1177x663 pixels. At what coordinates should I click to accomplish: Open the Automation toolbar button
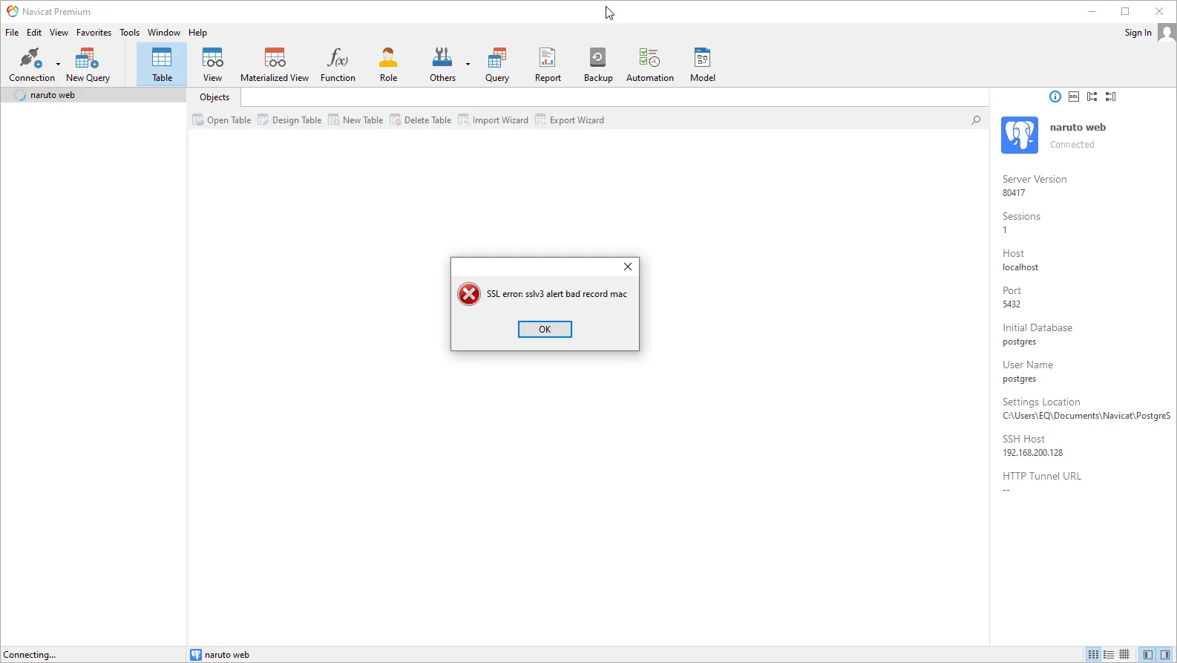click(x=650, y=65)
